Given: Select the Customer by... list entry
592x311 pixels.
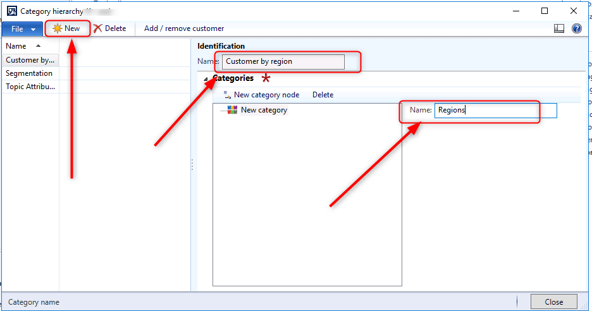Looking at the screenshot, I should (30, 60).
